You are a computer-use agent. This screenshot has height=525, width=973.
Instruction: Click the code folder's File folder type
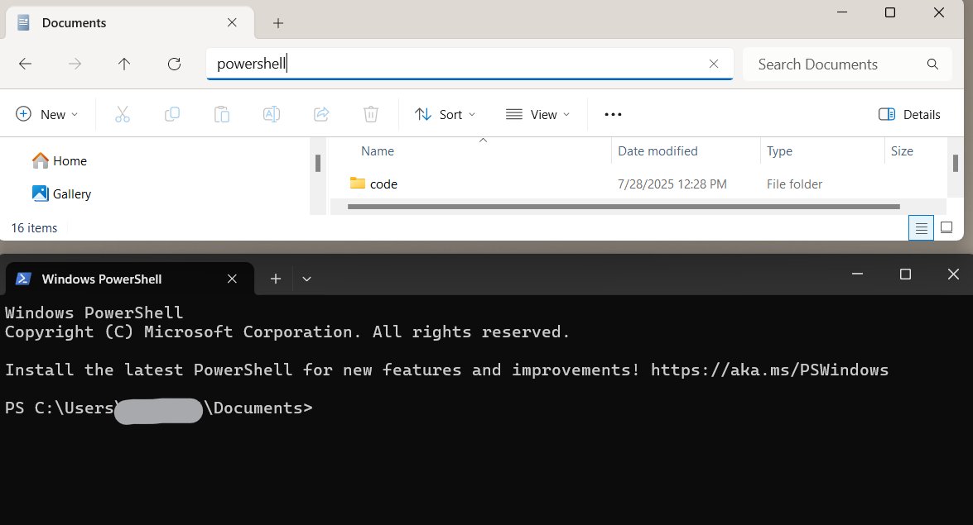click(794, 184)
